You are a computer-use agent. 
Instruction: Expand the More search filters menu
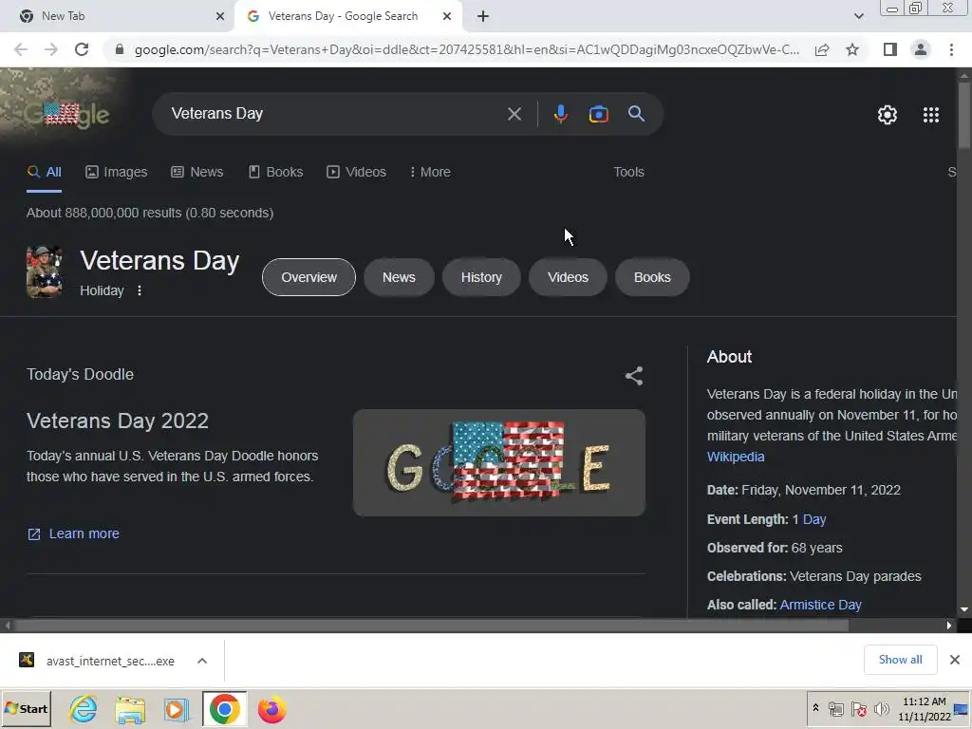pyautogui.click(x=430, y=173)
